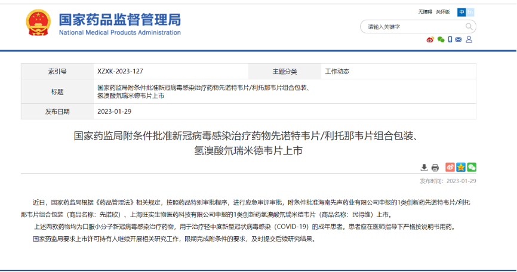The width and height of the screenshot is (517, 272).
Task: Share article to WeChat green icon
Action: [472, 167]
